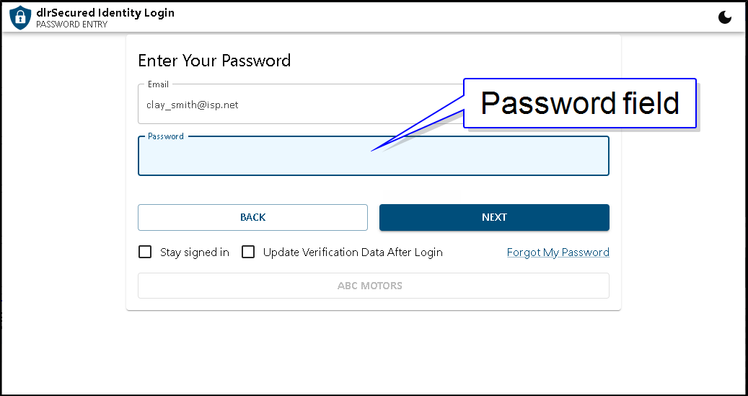
Task: Click the "Password field" callout box
Action: point(579,103)
